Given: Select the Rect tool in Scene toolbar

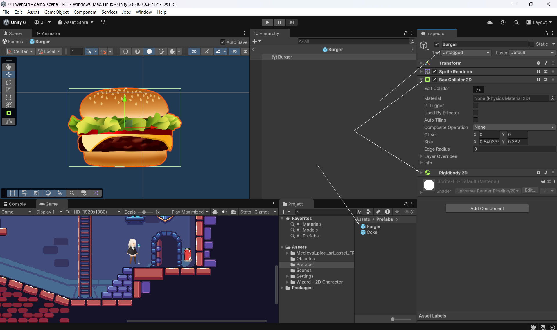Looking at the screenshot, I should 9,97.
